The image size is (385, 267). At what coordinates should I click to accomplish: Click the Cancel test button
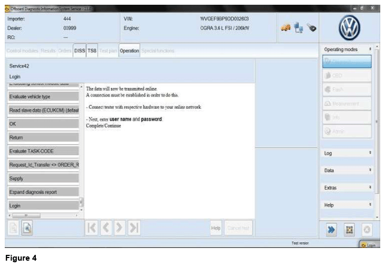[238, 228]
